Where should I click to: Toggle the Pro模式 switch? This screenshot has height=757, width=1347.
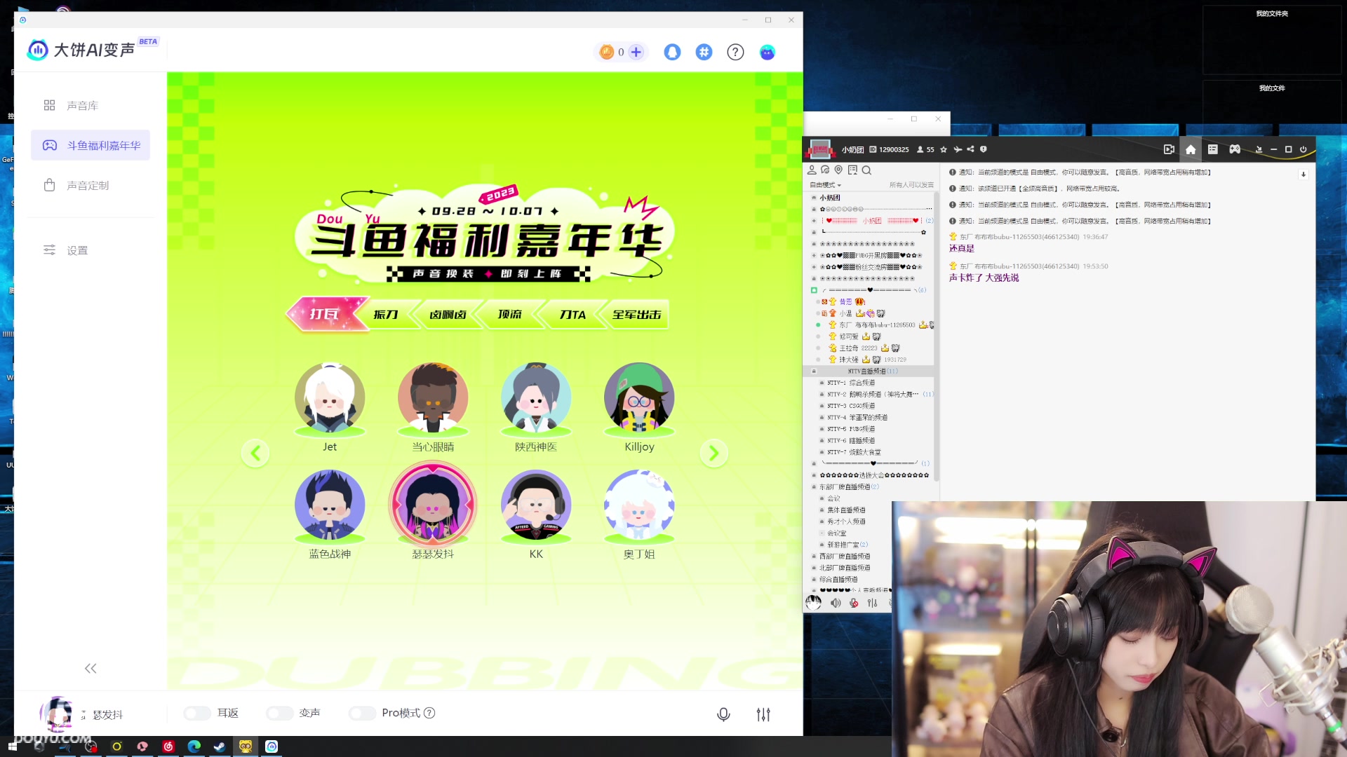click(x=362, y=713)
